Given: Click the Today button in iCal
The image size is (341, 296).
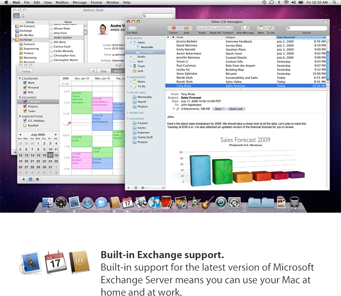Looking at the screenshot, I should [x=26, y=71].
